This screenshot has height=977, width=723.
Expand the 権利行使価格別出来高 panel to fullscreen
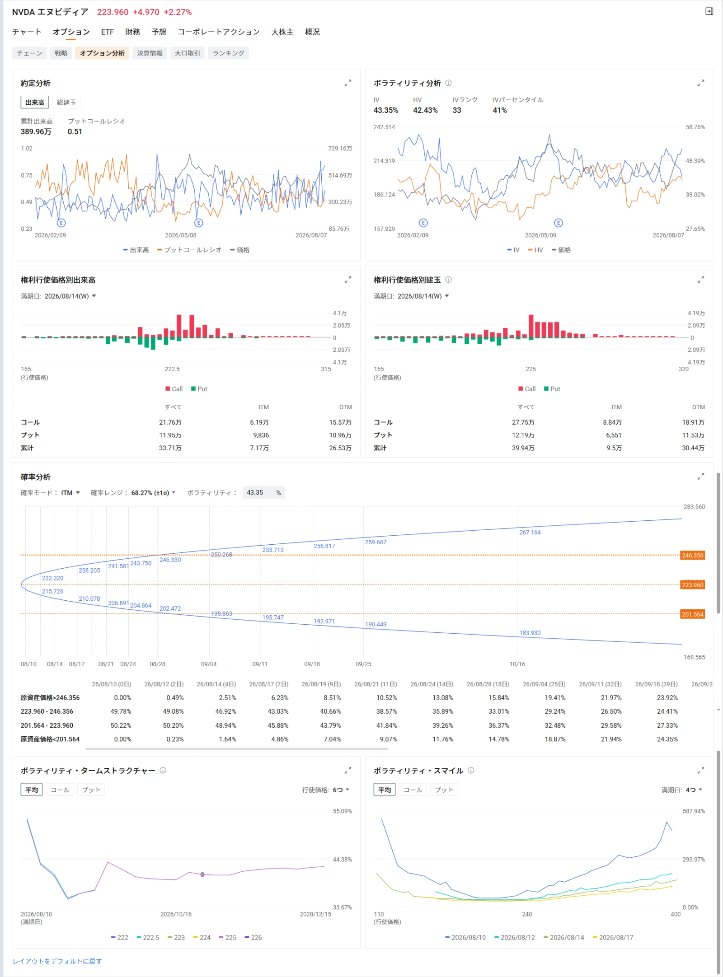point(347,280)
